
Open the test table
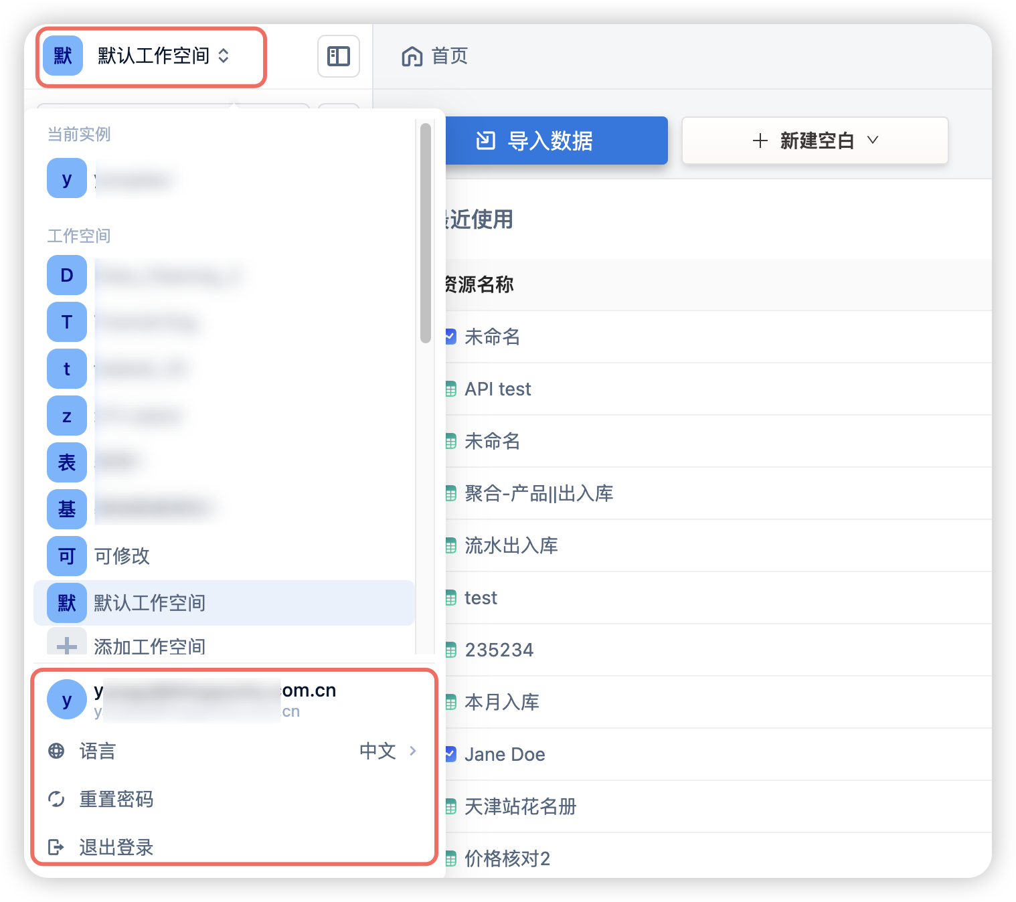click(x=481, y=598)
